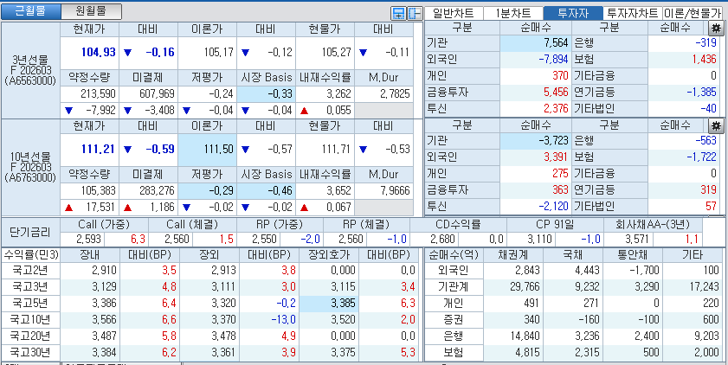The width and height of the screenshot is (728, 365).
Task: Open the 1분차트 tab
Action: 513,13
